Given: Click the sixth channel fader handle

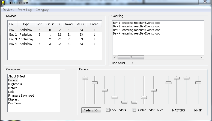Looking at the screenshot, I should pos(134,102).
